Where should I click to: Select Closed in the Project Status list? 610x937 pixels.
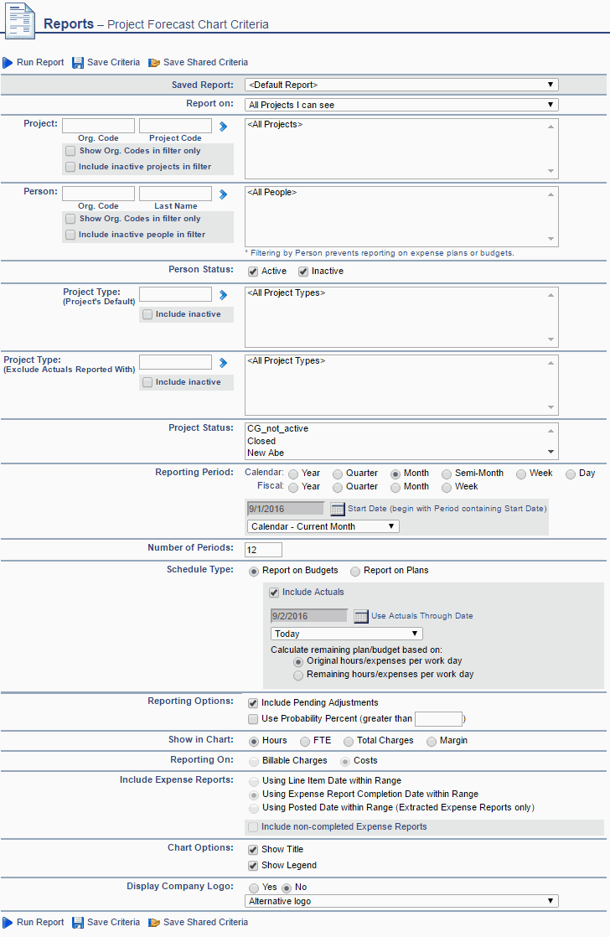coord(261,441)
